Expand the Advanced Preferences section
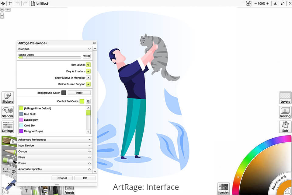This screenshot has height=195, width=292. [x=54, y=140]
